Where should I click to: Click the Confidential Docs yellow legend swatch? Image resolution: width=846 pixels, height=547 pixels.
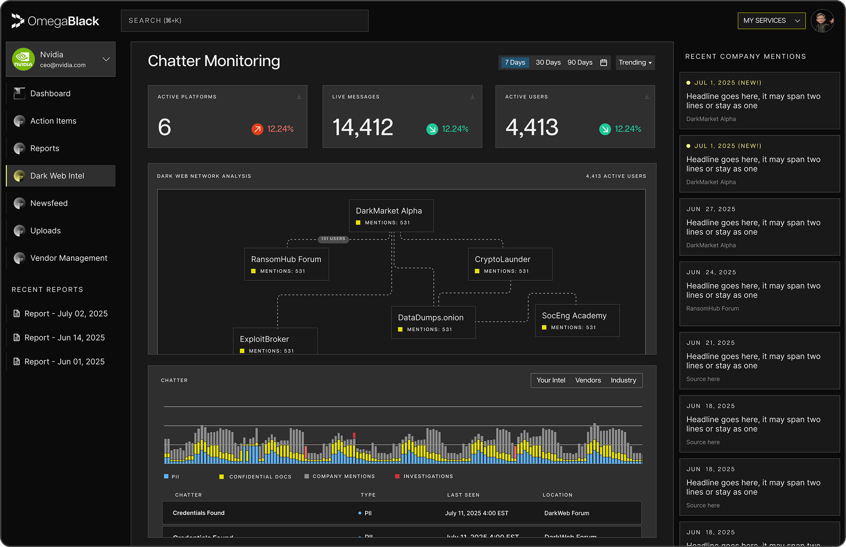[x=221, y=476]
